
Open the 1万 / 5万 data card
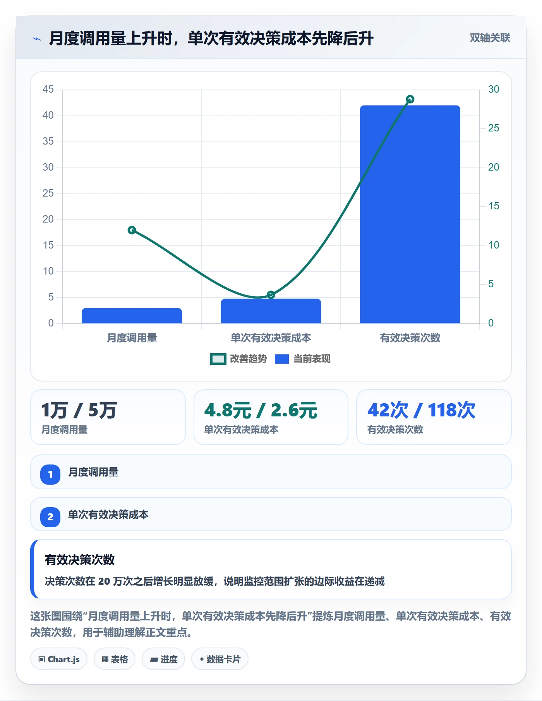tap(108, 417)
